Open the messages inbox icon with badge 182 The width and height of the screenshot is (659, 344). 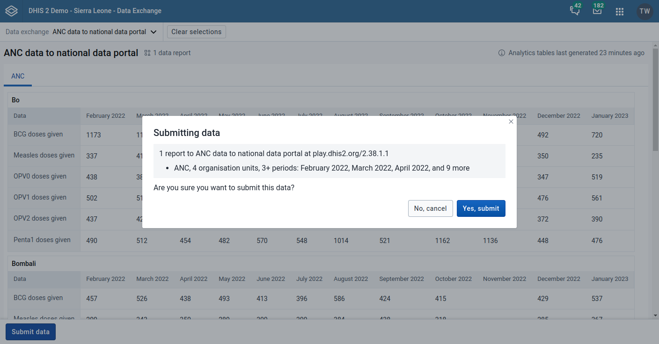coord(597,11)
